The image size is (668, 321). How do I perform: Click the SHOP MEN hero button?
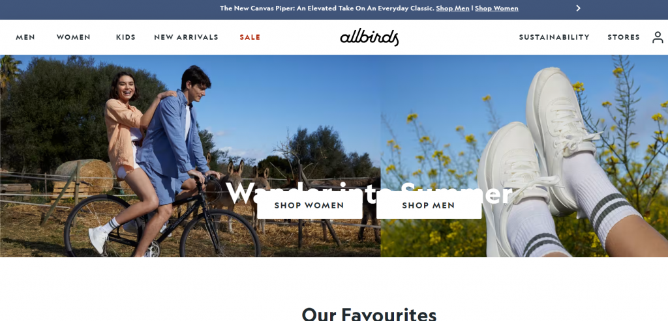[429, 205]
